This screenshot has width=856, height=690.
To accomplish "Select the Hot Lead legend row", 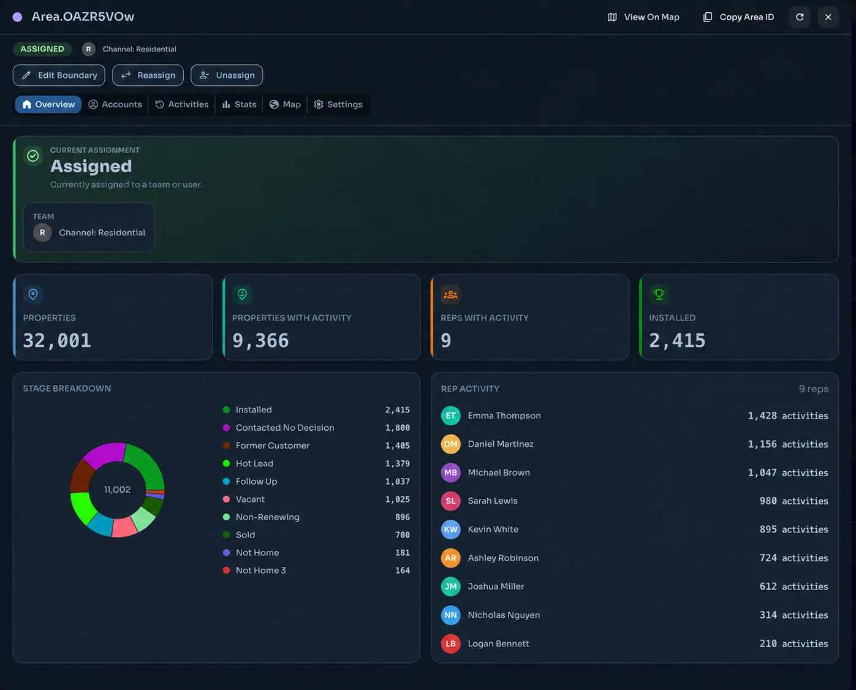I will (x=316, y=464).
